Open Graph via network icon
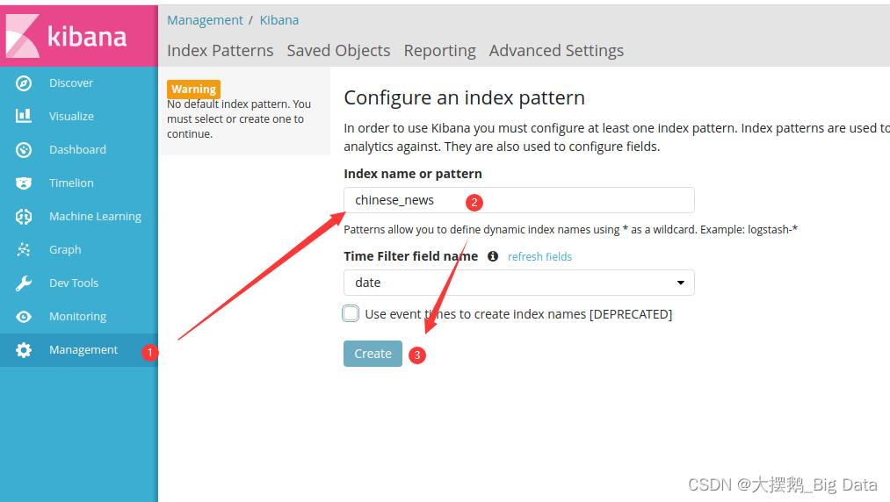 [23, 249]
